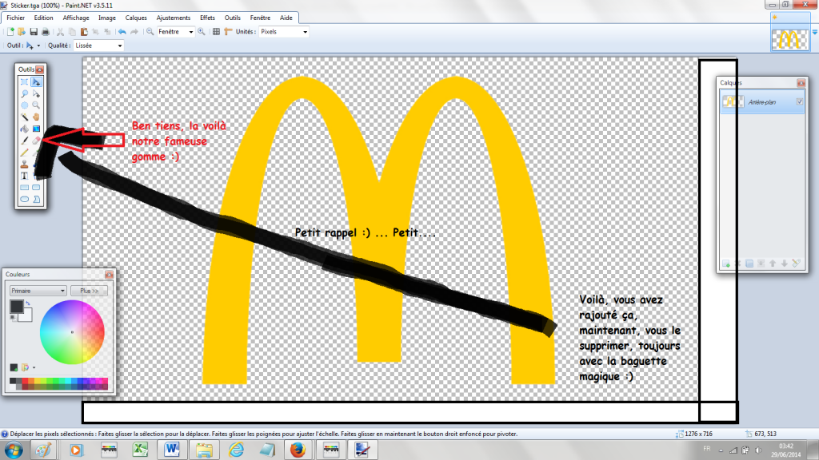Click the add new layer icon
Viewport: 819px width, 460px height.
click(x=725, y=264)
